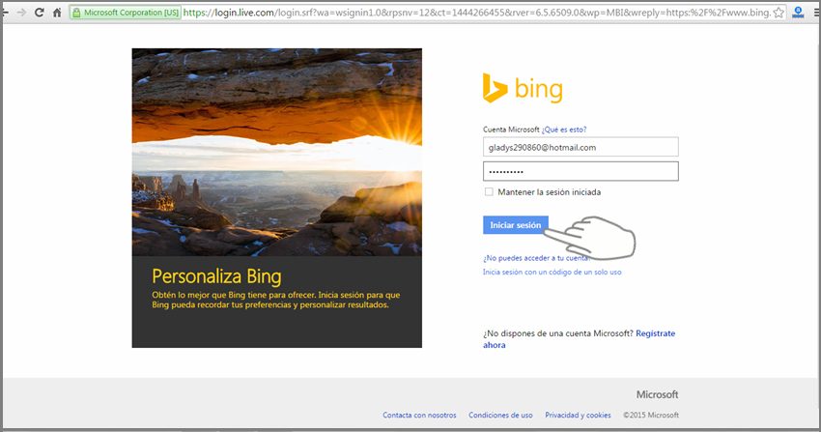Open Inicia sesión con un código link
Image resolution: width=821 pixels, height=432 pixels.
pos(552,272)
